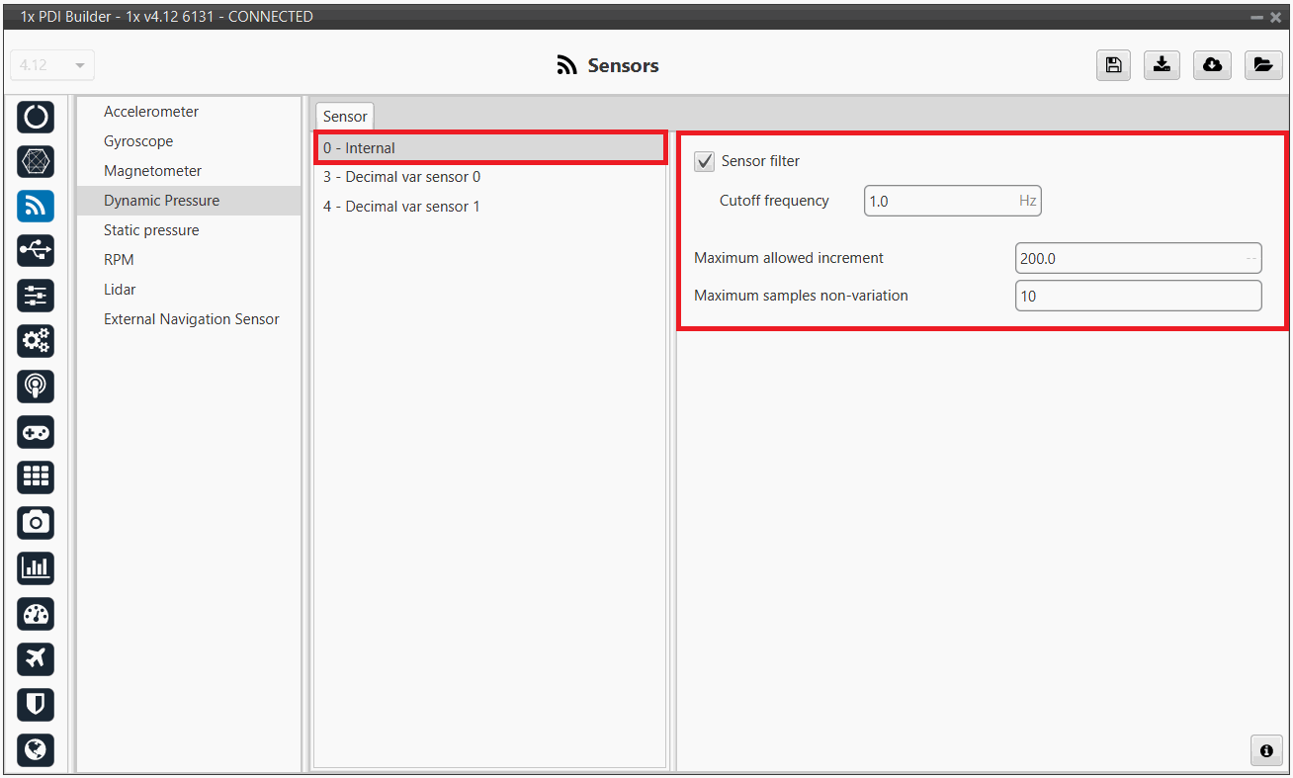Click the Cutoff frequency input field

click(x=939, y=201)
